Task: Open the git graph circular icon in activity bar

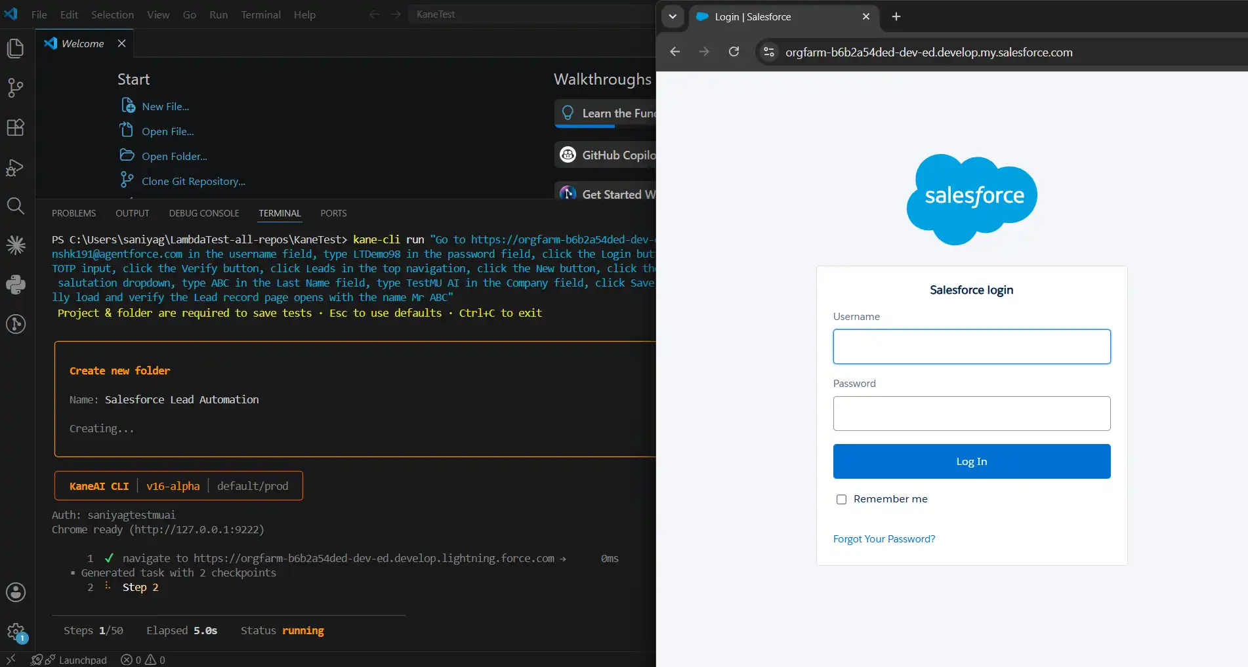Action: point(16,324)
